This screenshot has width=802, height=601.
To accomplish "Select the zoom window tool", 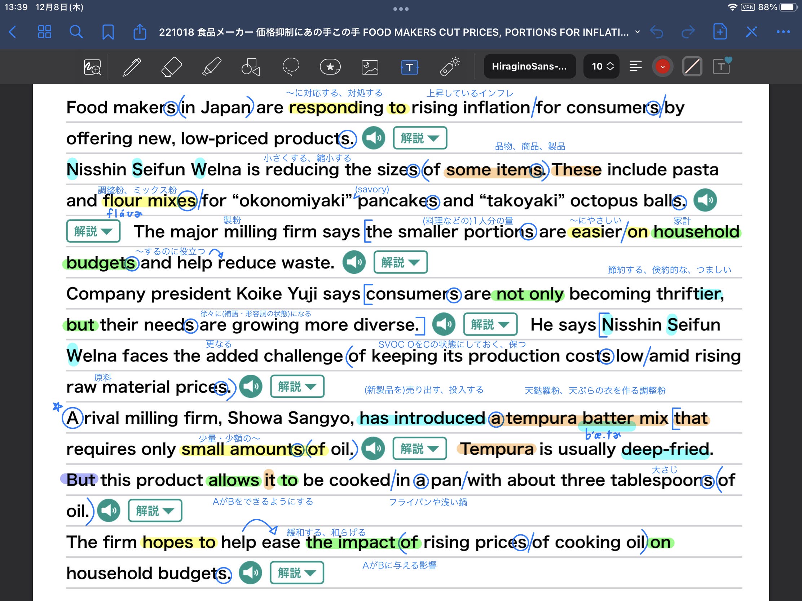I will coord(92,67).
